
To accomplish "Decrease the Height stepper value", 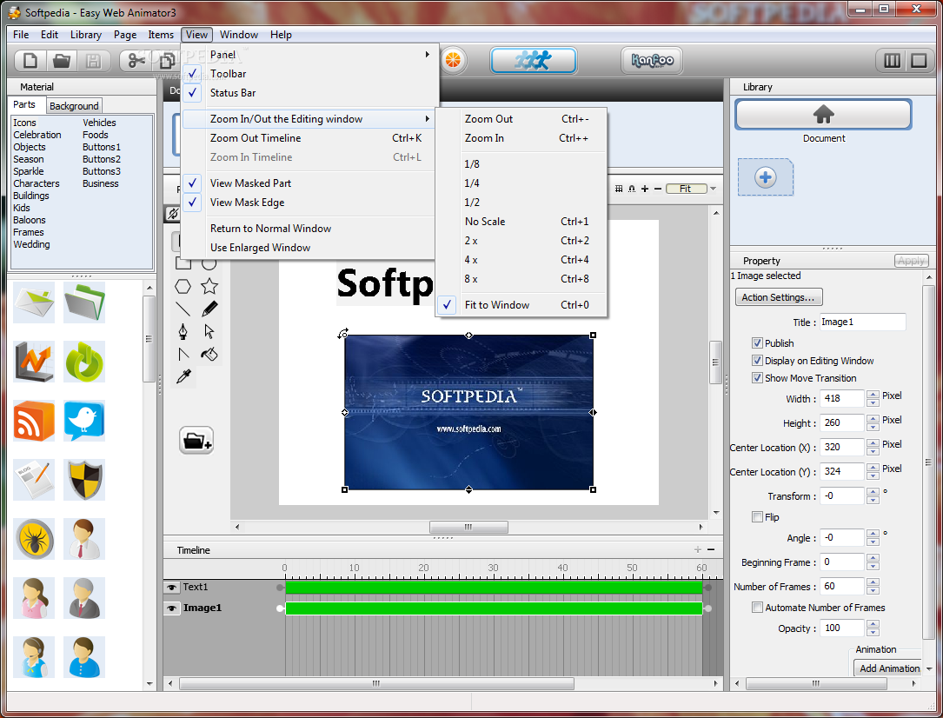I will 873,427.
